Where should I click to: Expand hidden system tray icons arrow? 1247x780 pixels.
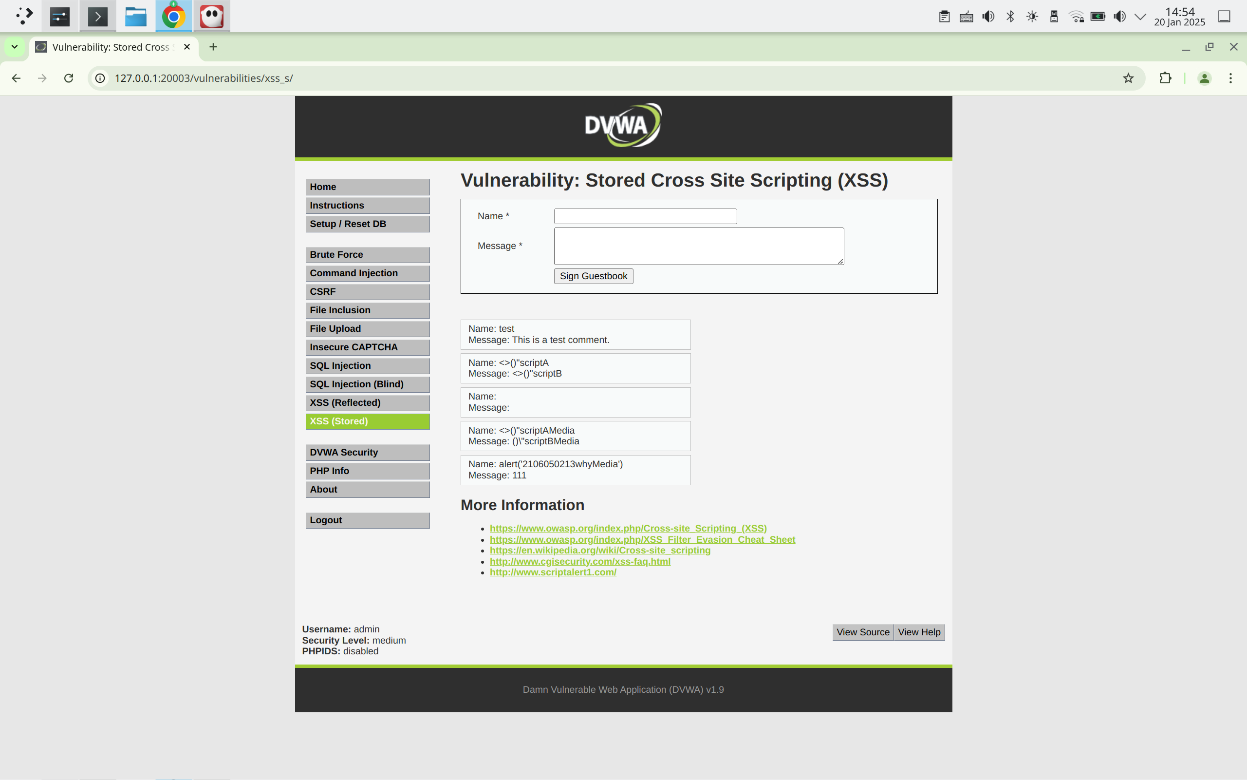click(1140, 17)
